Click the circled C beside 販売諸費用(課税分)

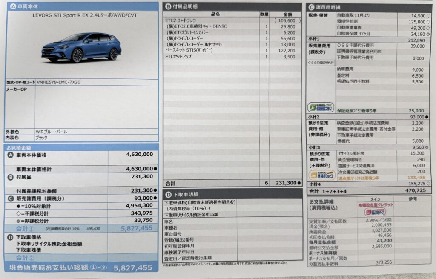(11, 198)
